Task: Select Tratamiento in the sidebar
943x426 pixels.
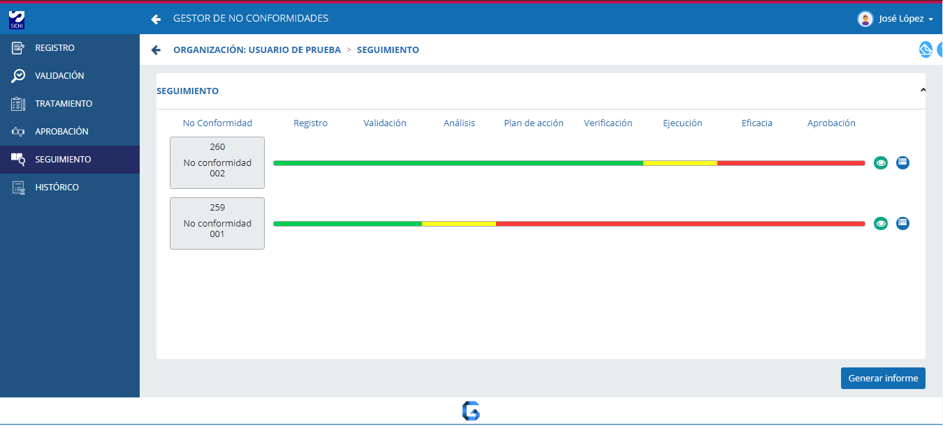Action: [64, 104]
